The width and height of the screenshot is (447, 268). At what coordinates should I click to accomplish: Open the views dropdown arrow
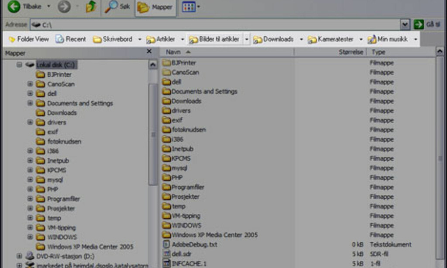point(199,7)
